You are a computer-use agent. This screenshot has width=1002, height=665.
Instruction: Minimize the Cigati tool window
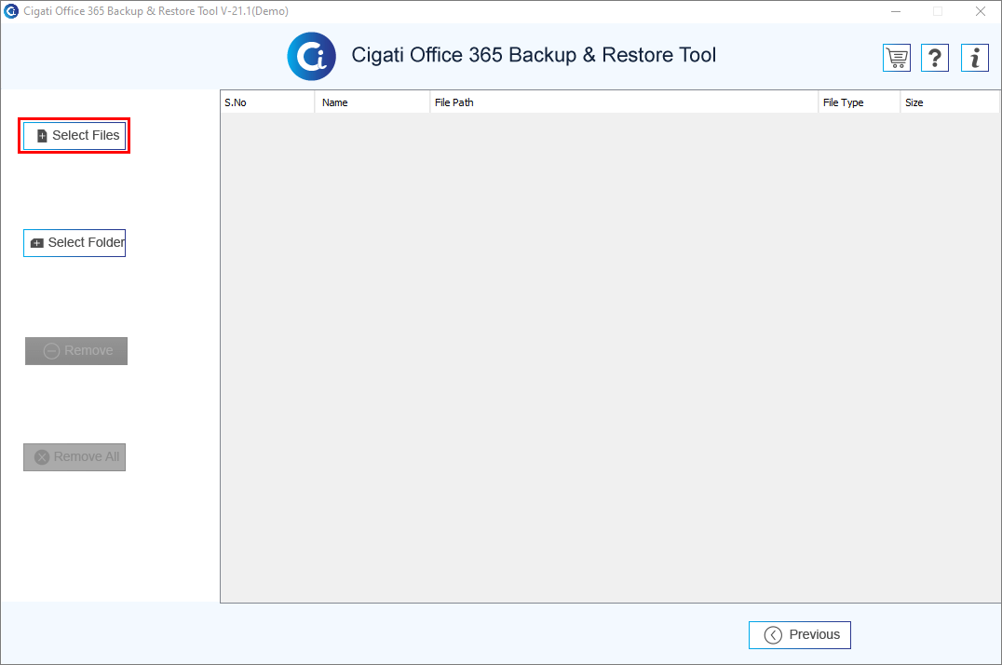pyautogui.click(x=896, y=11)
